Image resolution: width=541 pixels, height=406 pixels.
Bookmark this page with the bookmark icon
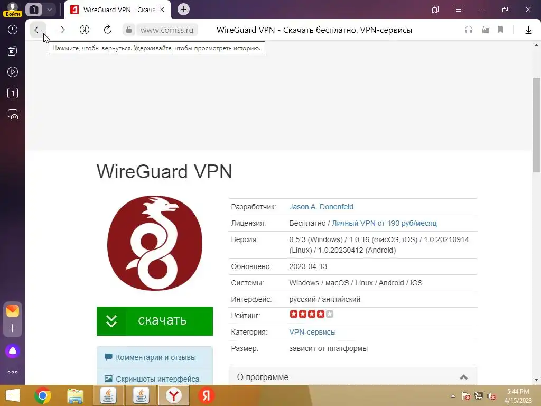point(500,30)
